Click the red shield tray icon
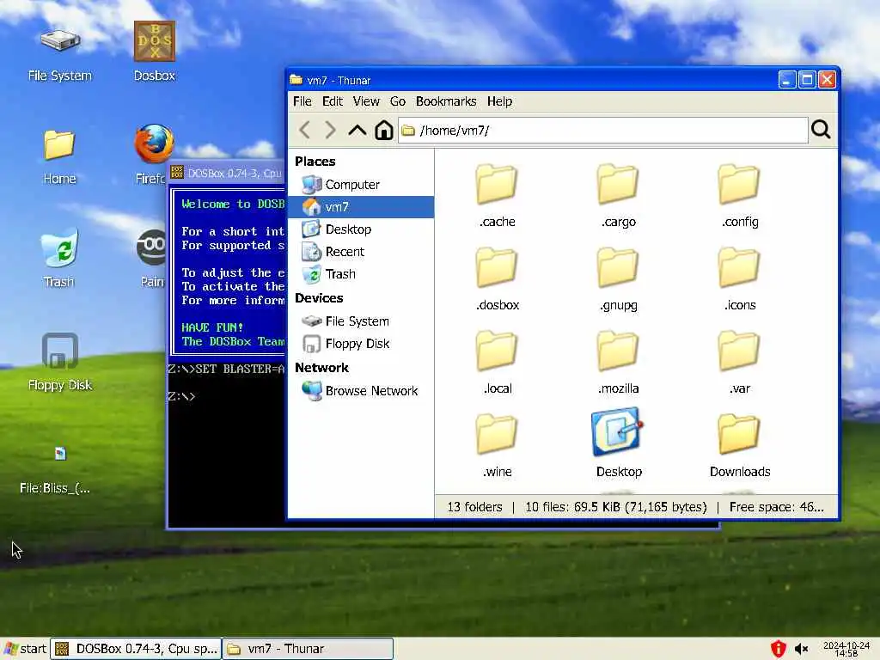Image resolution: width=880 pixels, height=660 pixels. 778,649
